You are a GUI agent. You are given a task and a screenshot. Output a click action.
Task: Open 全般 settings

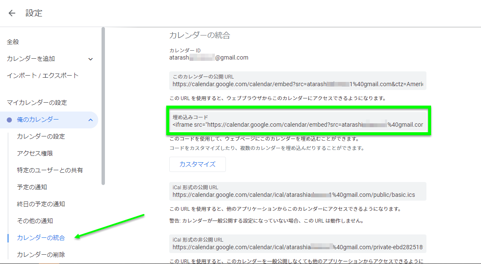pos(13,42)
